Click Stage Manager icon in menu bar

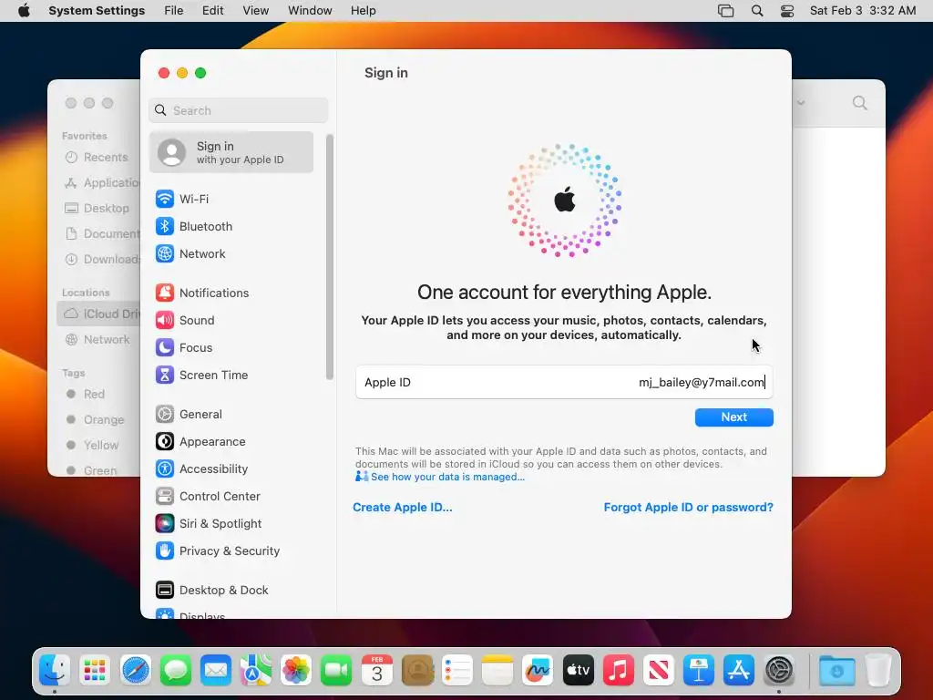click(725, 11)
